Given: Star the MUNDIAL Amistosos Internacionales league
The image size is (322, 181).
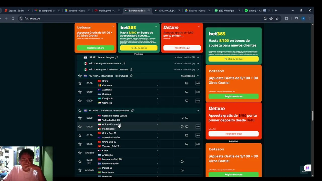Looking at the screenshot, I should click(80, 110).
